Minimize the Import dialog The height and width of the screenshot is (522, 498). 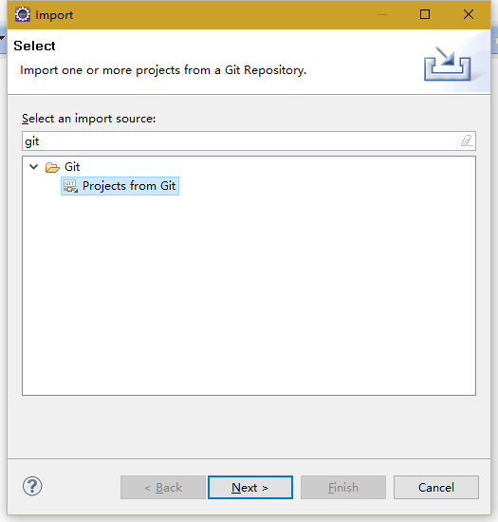382,14
